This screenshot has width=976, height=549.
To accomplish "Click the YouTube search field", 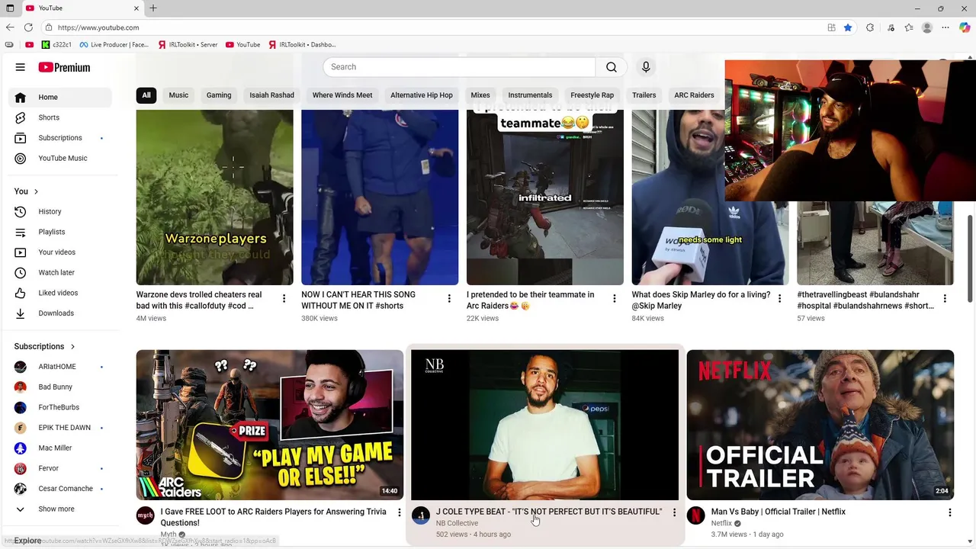I will pos(459,67).
